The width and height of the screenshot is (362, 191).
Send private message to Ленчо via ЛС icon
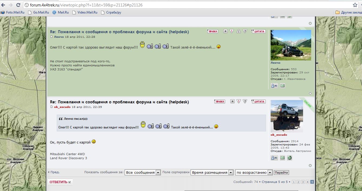[274, 86]
